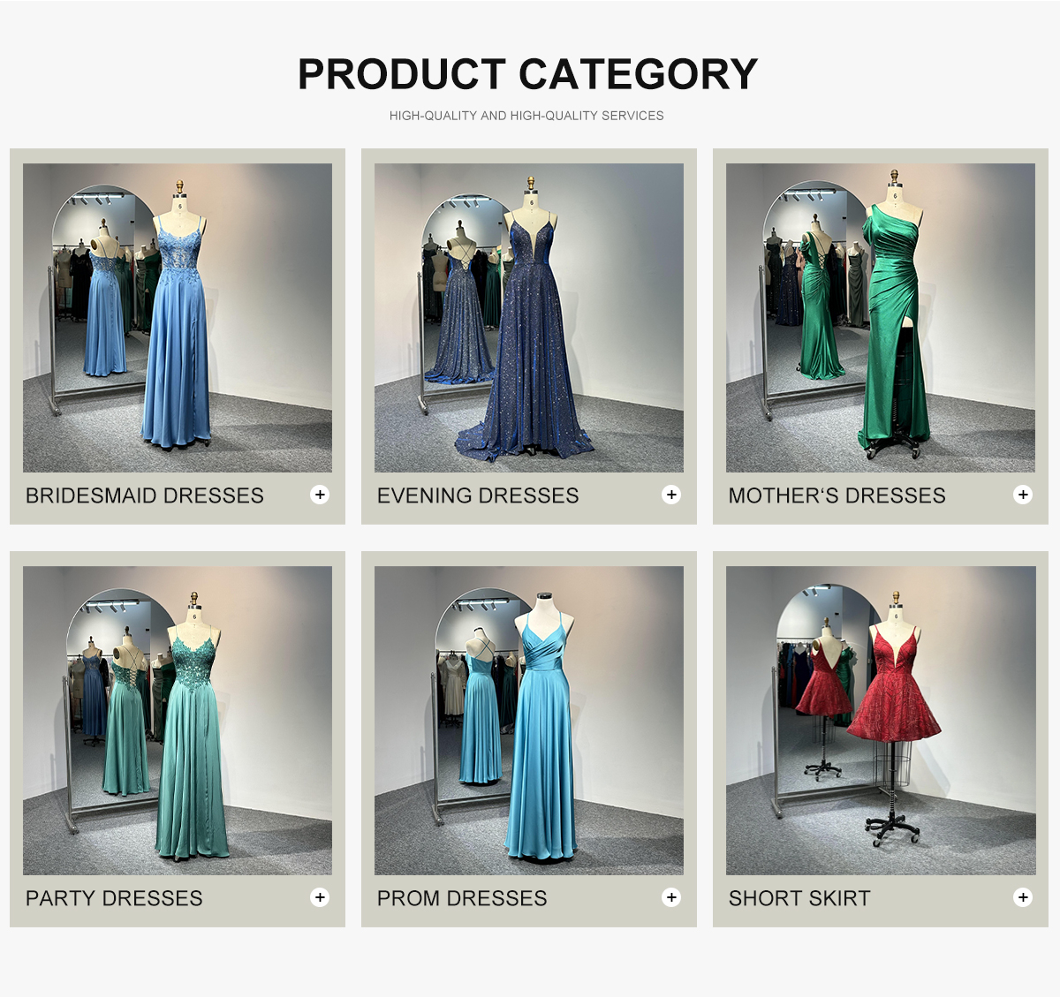Click the high-quality services subtitle text
Viewport: 1060px width, 998px height.
pyautogui.click(x=526, y=116)
